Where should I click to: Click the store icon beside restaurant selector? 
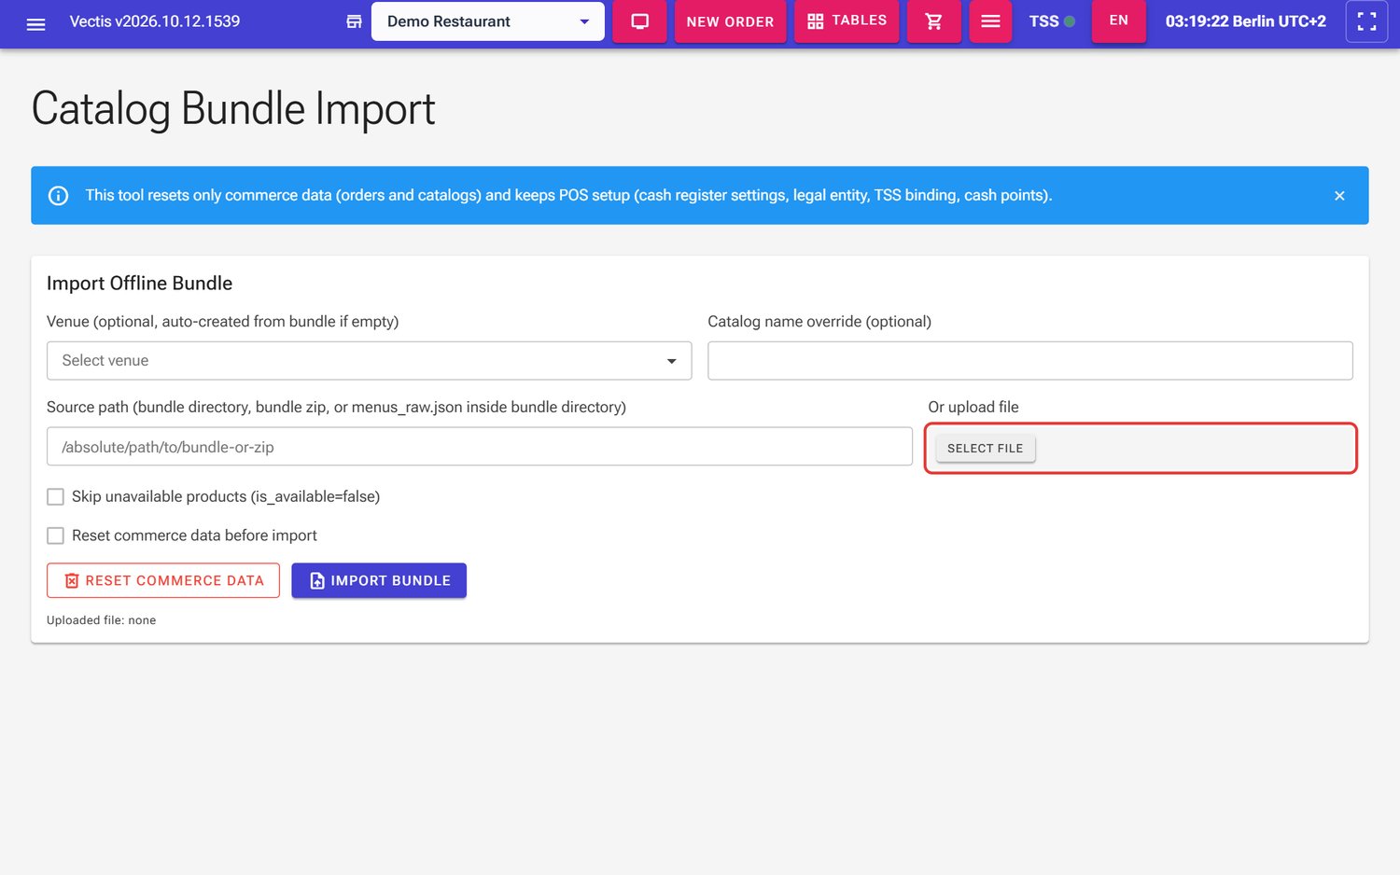[354, 21]
